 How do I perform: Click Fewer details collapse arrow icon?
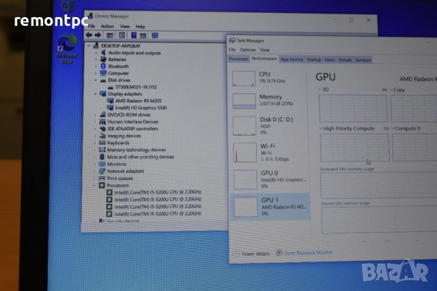pyautogui.click(x=236, y=254)
